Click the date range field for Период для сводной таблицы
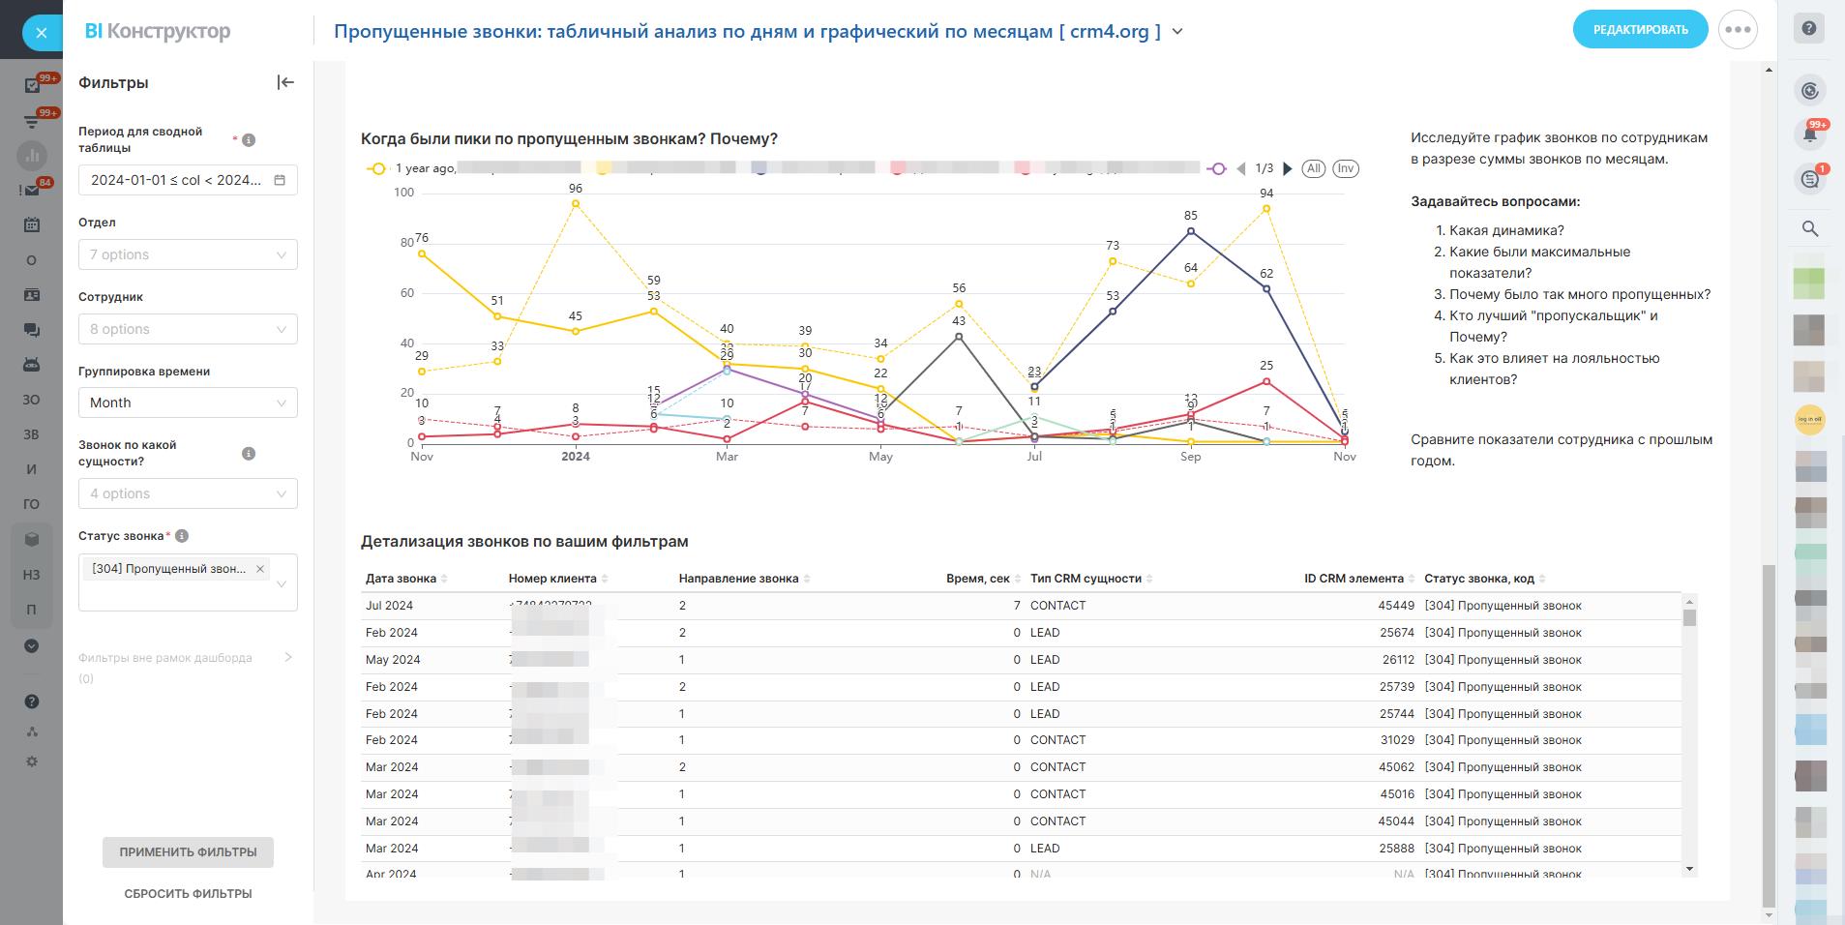Screen dimensions: 1845x925 (188, 180)
